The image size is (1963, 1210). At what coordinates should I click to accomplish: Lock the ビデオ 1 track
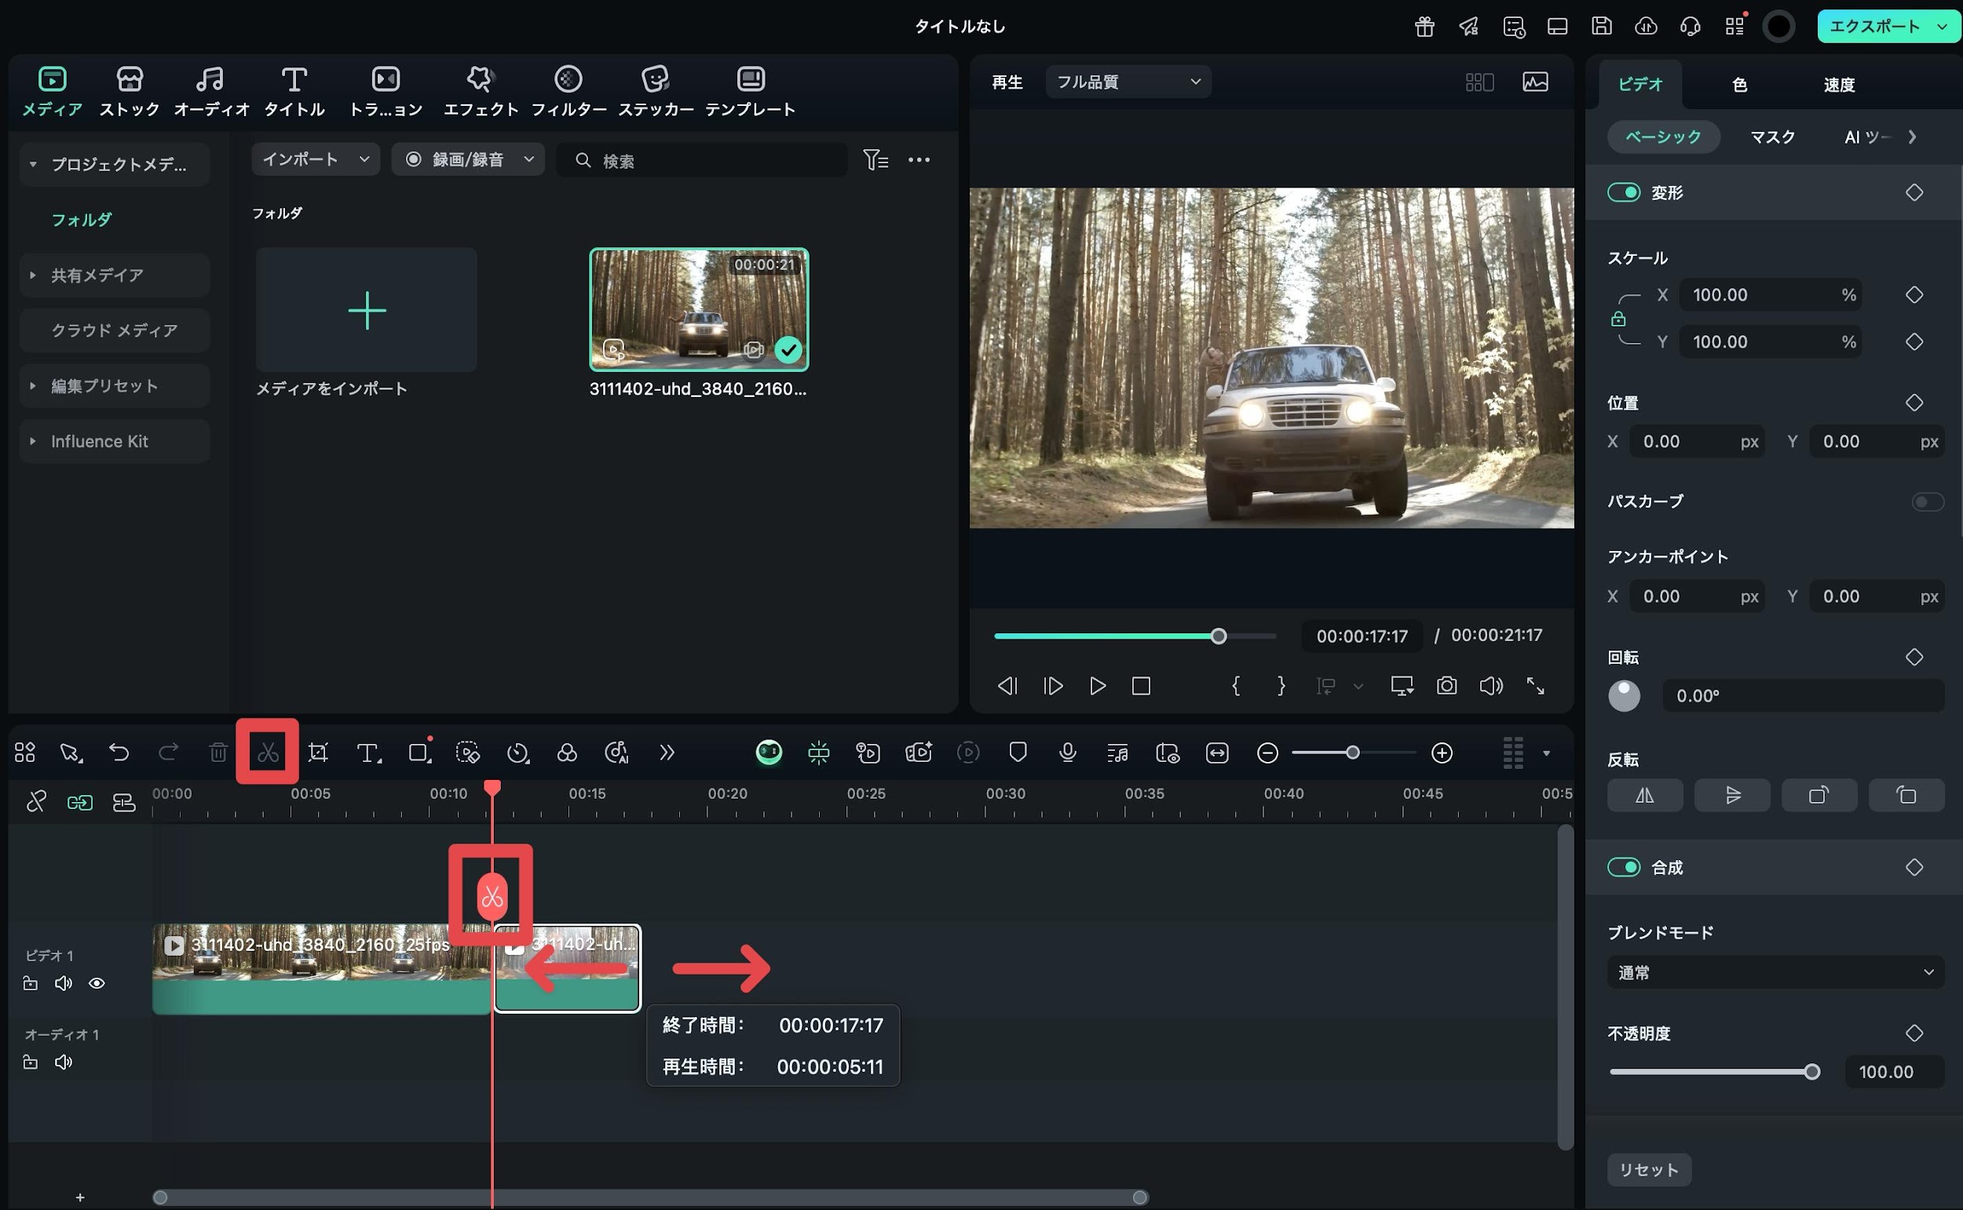coord(31,982)
